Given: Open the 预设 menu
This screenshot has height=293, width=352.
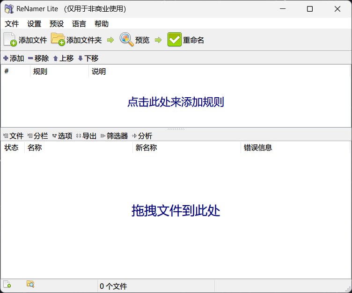Looking at the screenshot, I should pyautogui.click(x=57, y=24).
